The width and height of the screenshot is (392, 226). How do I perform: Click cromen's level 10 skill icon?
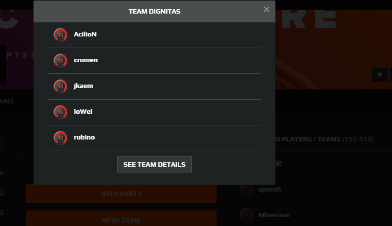tap(61, 61)
